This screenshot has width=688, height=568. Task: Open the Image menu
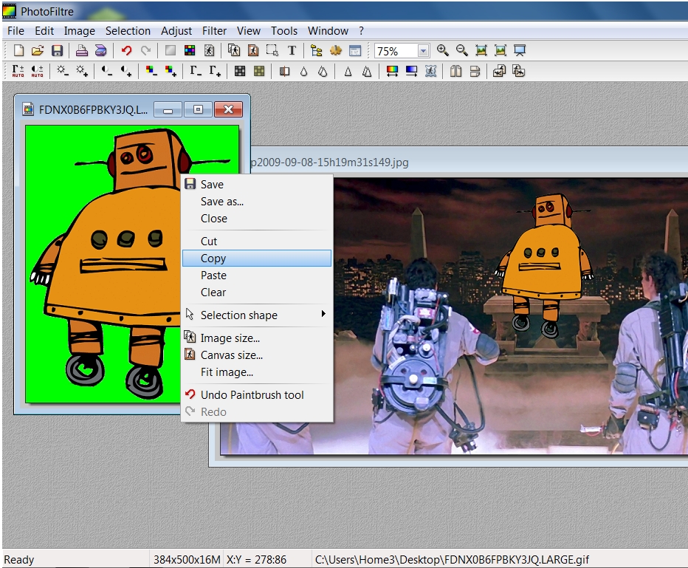click(x=80, y=31)
